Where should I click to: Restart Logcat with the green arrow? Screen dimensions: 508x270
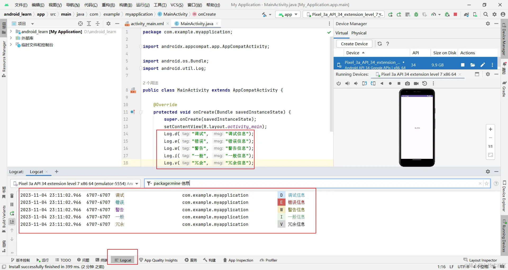(12, 213)
